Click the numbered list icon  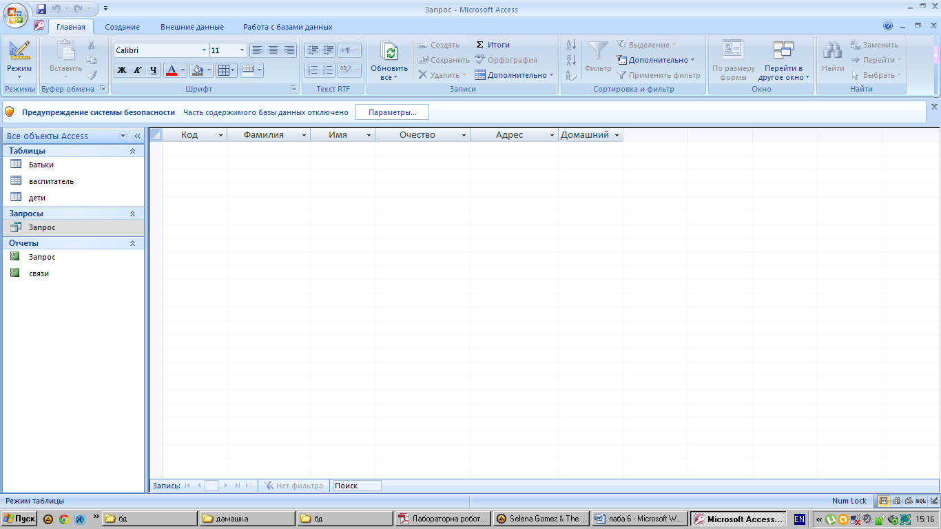click(x=313, y=70)
